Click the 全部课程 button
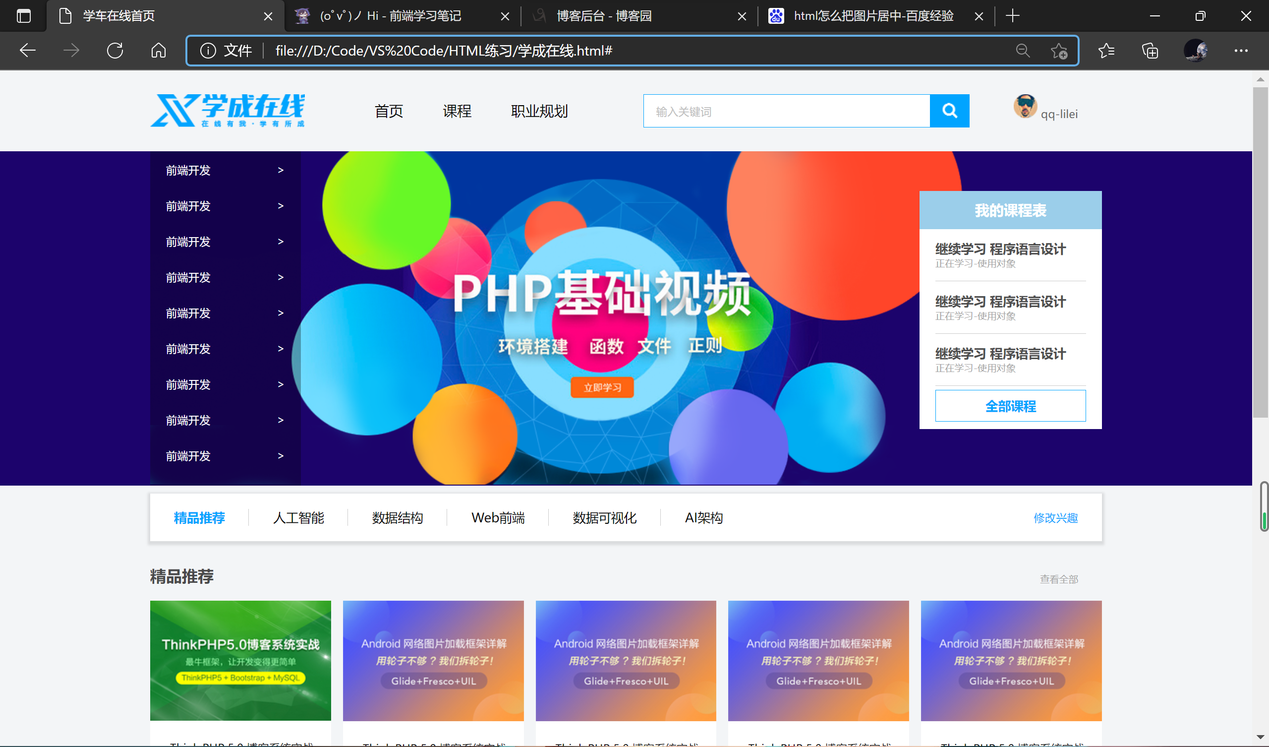Viewport: 1269px width, 747px height. click(x=1010, y=406)
